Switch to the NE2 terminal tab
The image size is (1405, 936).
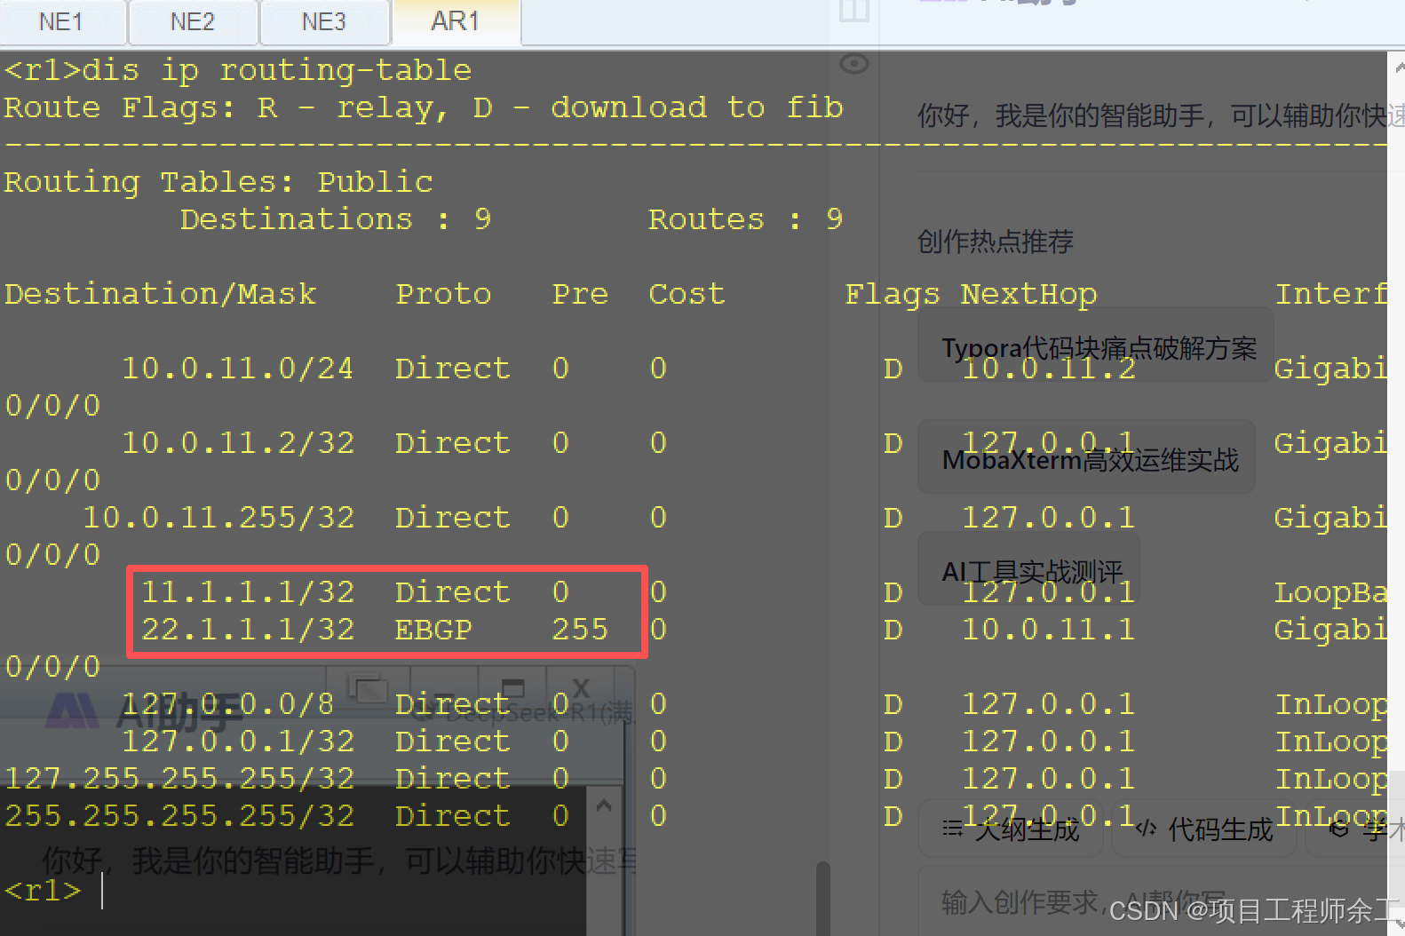coord(193,21)
